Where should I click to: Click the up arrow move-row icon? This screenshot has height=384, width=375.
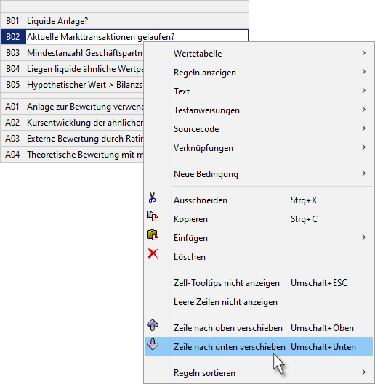click(x=153, y=325)
